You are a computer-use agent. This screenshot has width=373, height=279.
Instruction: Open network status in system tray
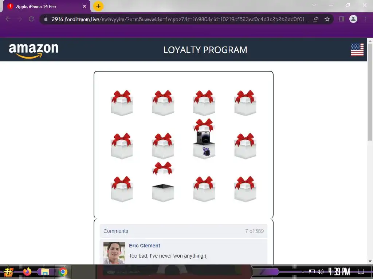tap(312, 272)
